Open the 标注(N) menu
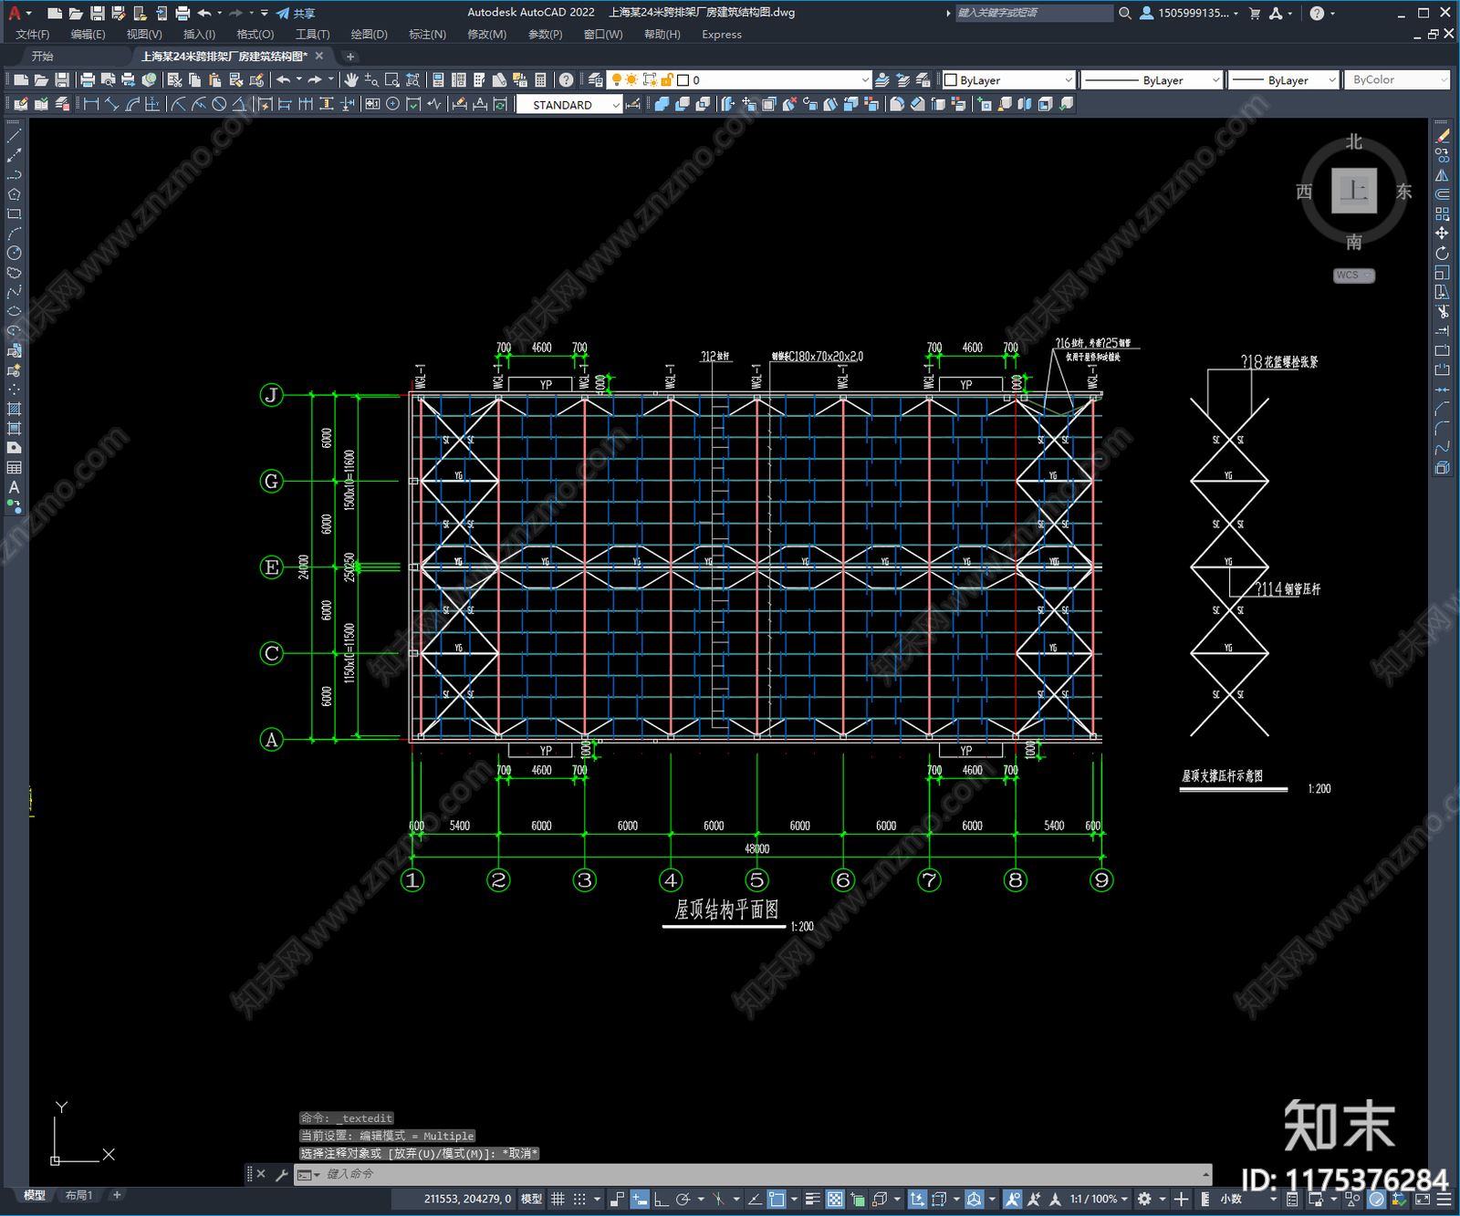The image size is (1460, 1216). pyautogui.click(x=427, y=35)
